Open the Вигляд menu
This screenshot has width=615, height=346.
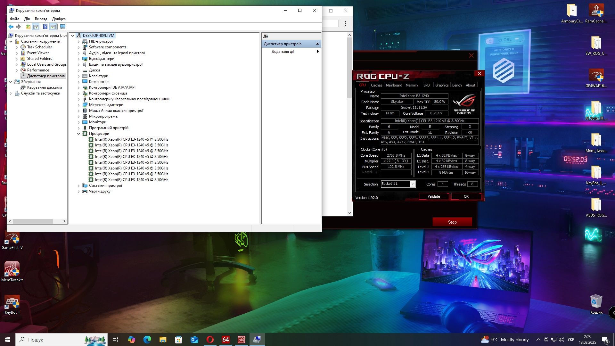[x=41, y=19]
